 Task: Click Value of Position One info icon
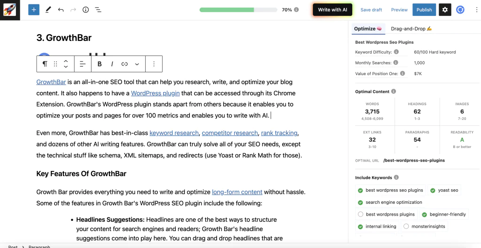[x=403, y=73]
